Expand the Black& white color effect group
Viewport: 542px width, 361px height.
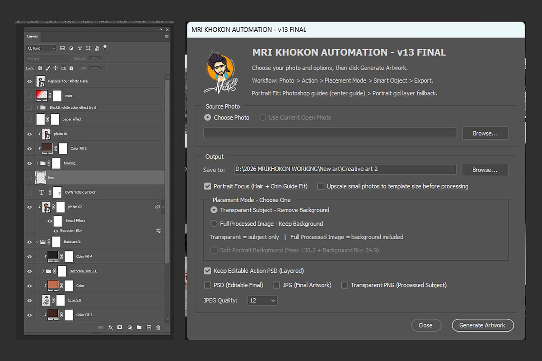[x=37, y=107]
